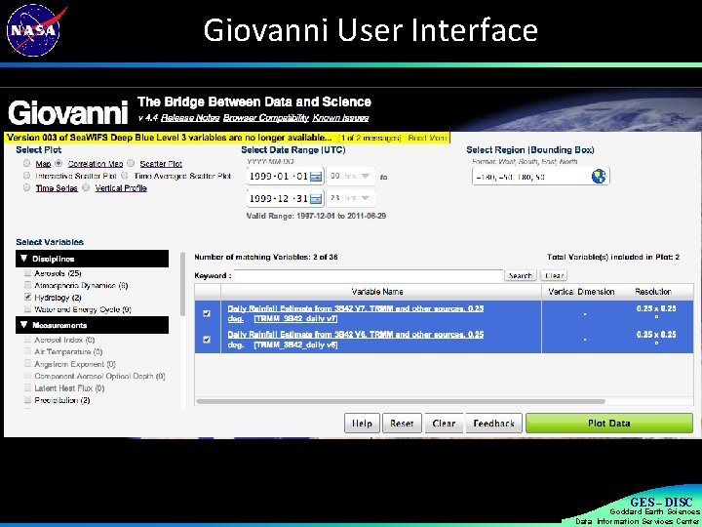The image size is (702, 527).
Task: Select the Correlation Map radio button
Action: tap(58, 164)
